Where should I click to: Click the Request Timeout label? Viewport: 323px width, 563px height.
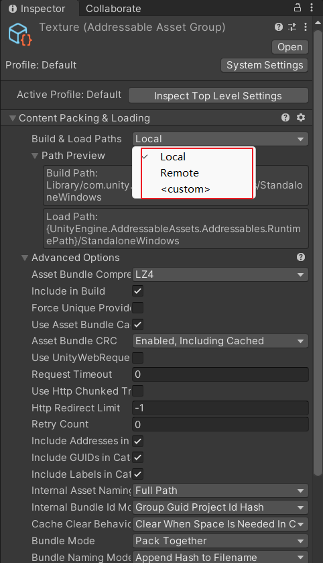pos(72,374)
